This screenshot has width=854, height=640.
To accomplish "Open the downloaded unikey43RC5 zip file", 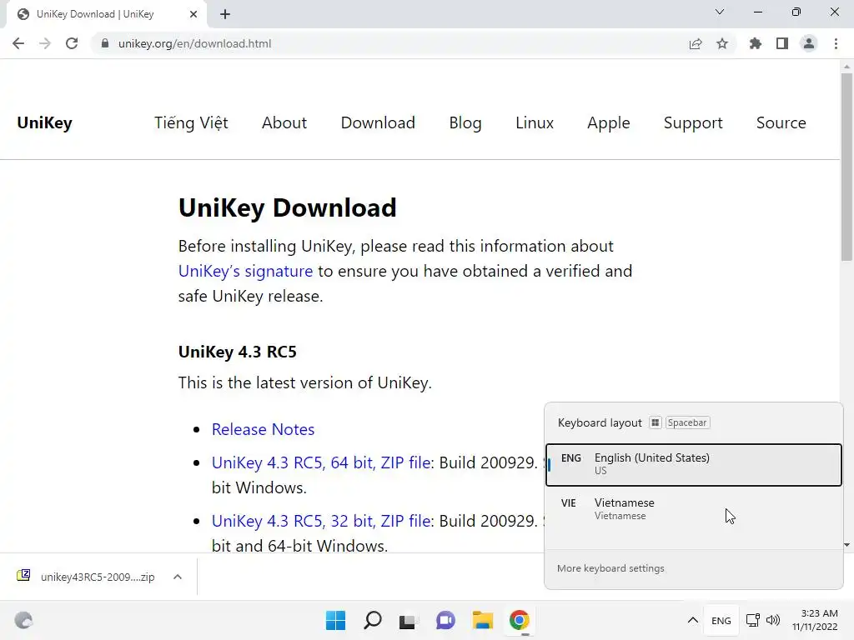I will coord(98,577).
